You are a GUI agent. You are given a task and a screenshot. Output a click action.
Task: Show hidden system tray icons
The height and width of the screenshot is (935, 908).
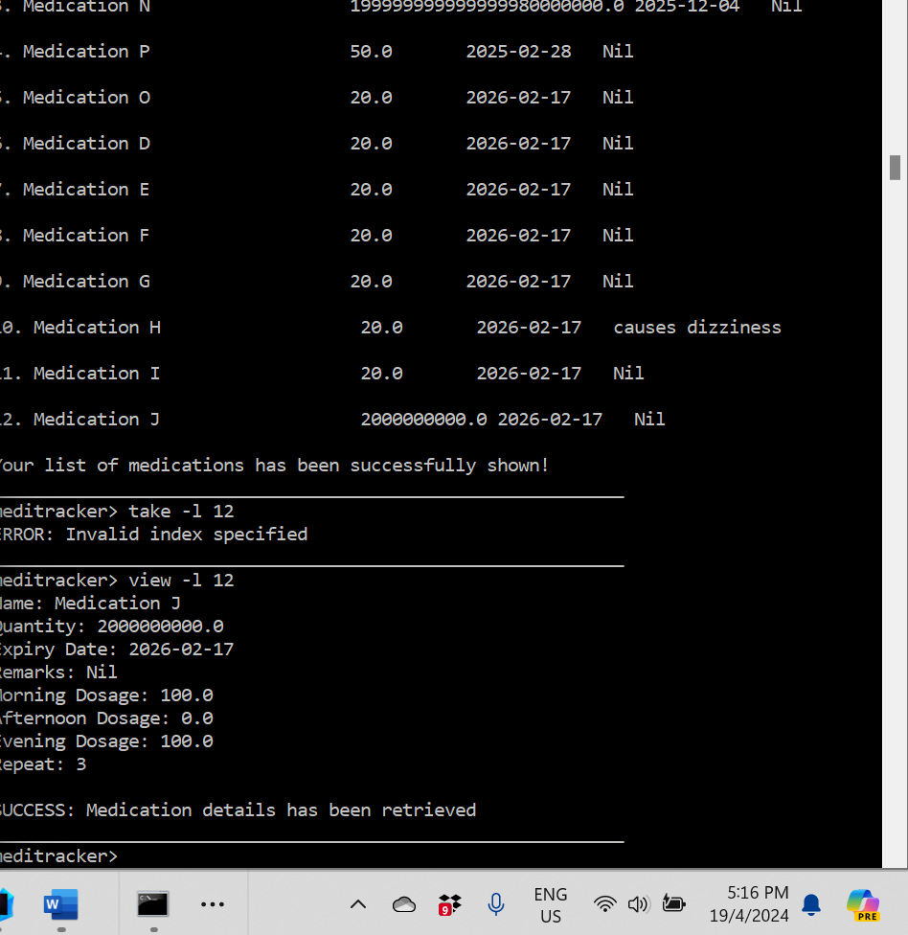click(x=357, y=904)
